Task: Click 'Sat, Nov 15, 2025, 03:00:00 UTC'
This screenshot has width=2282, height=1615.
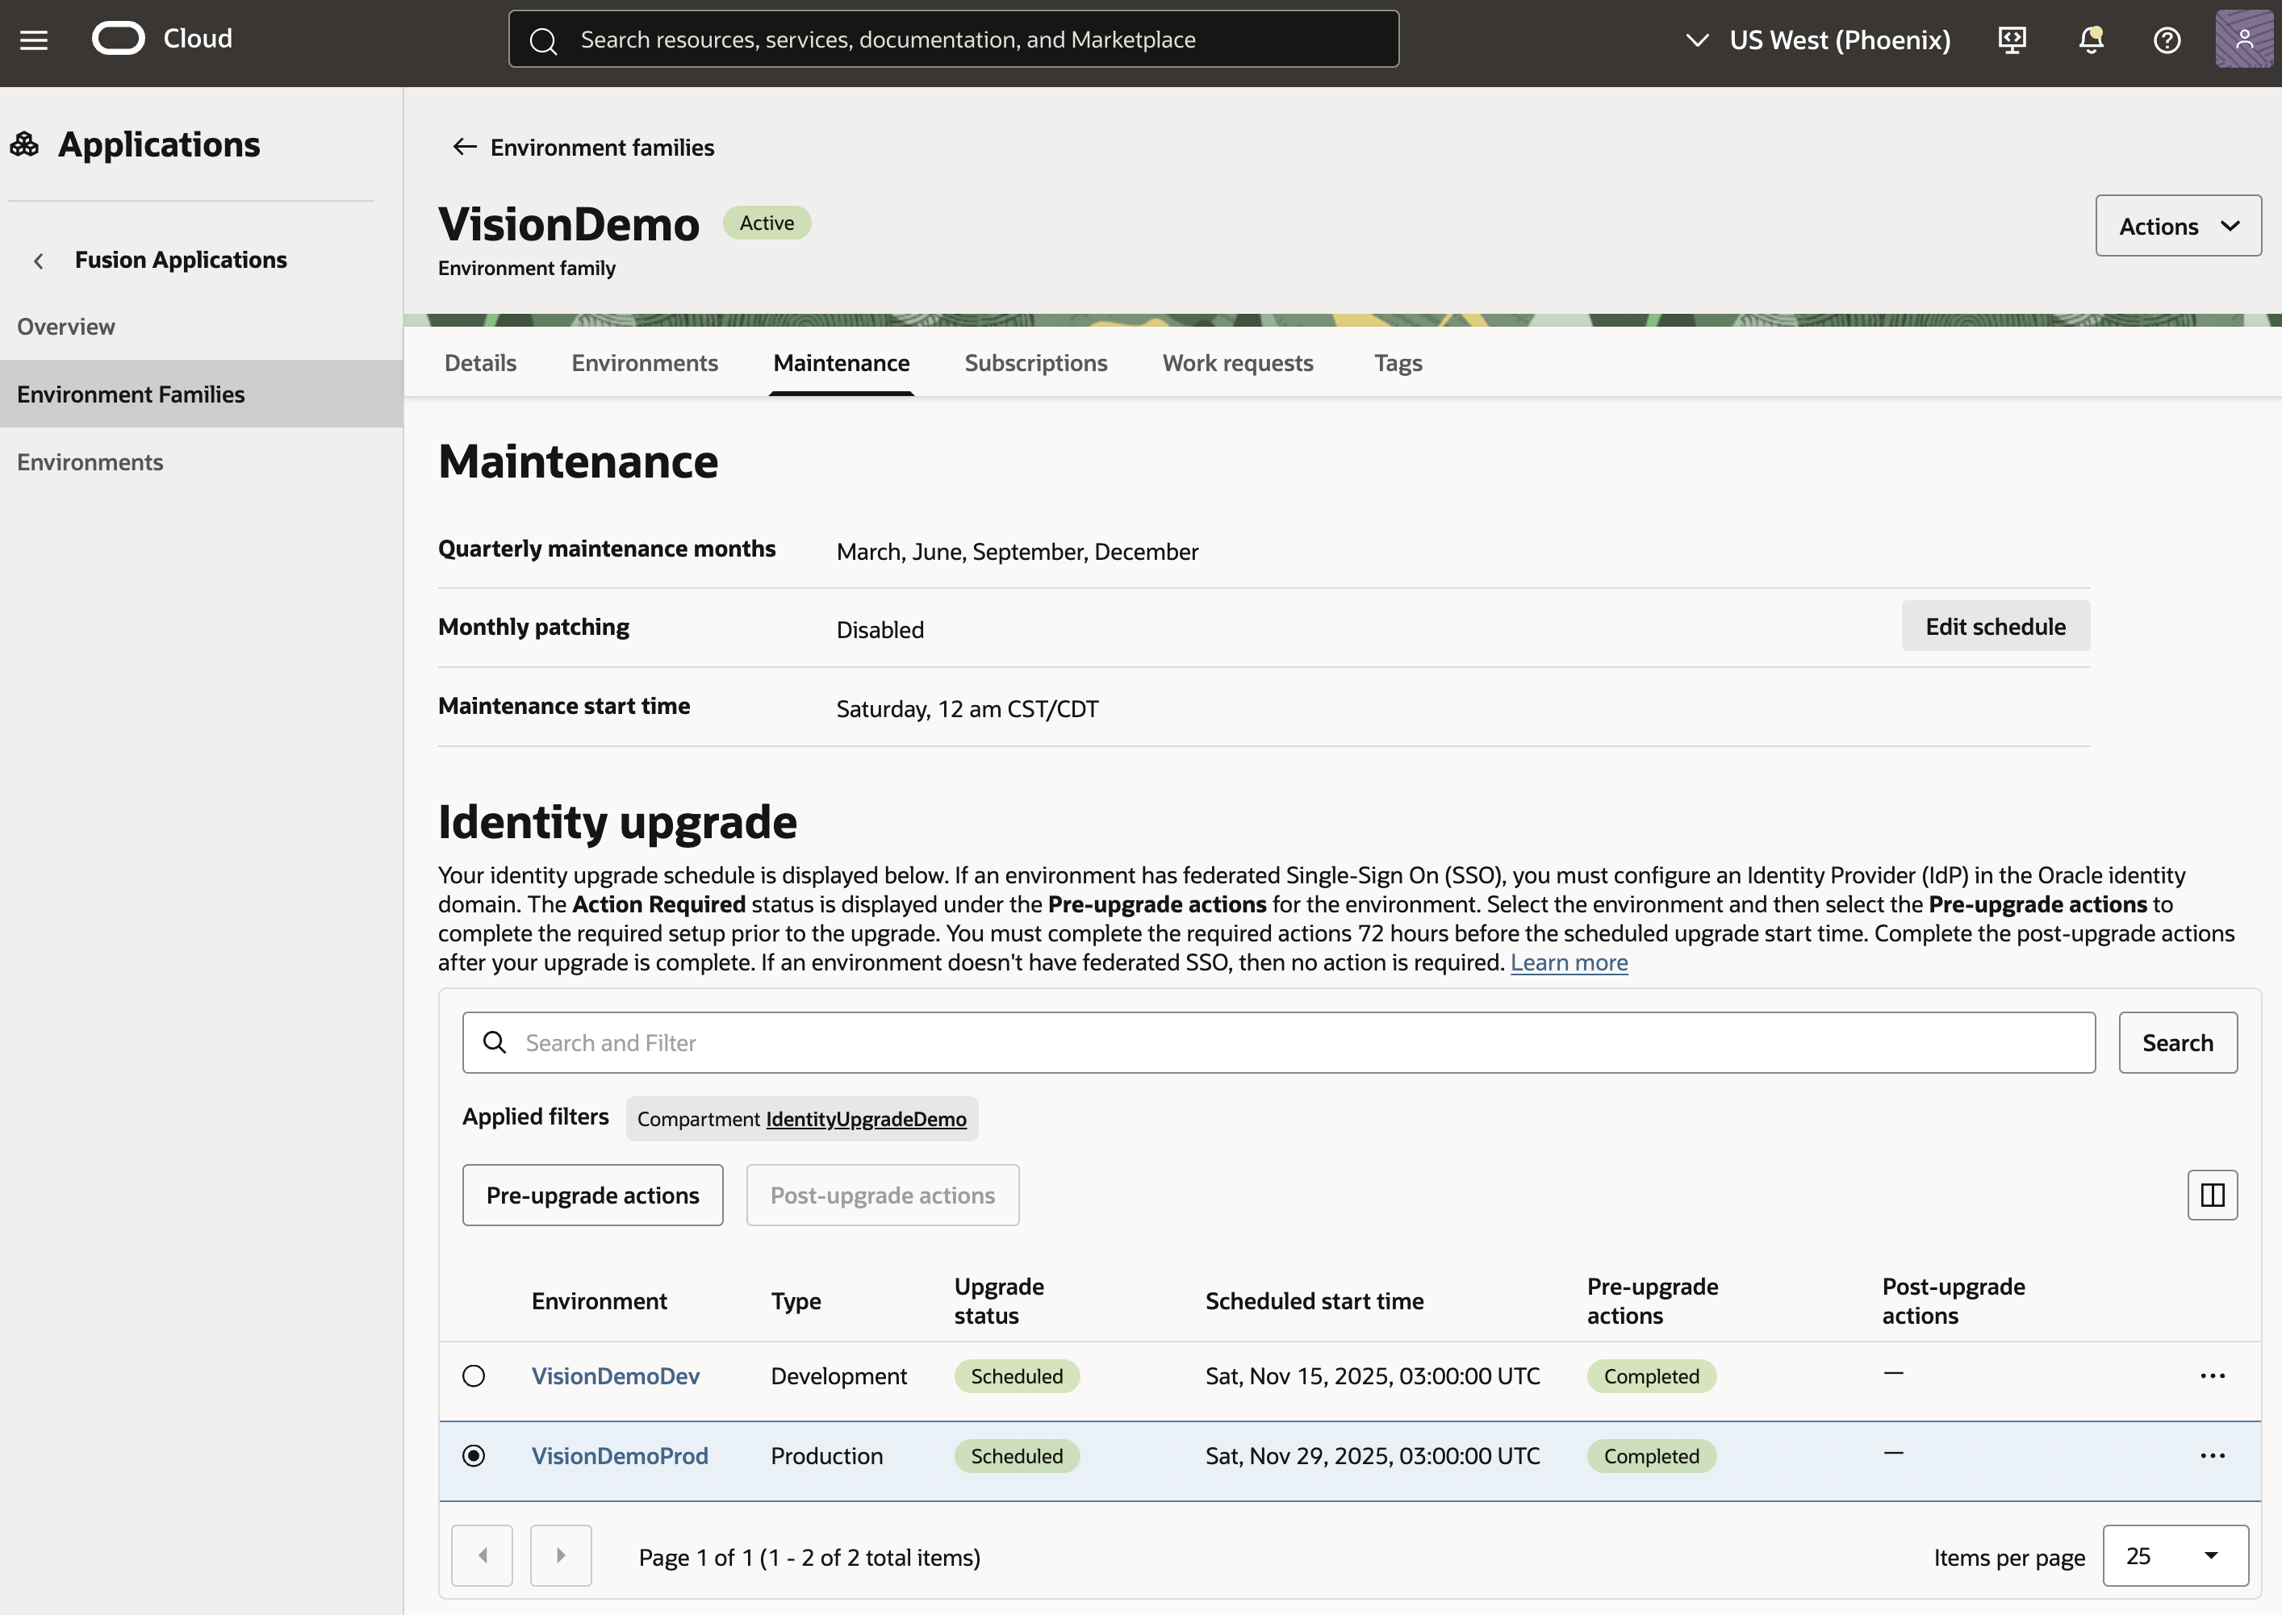Action: (x=1373, y=1376)
